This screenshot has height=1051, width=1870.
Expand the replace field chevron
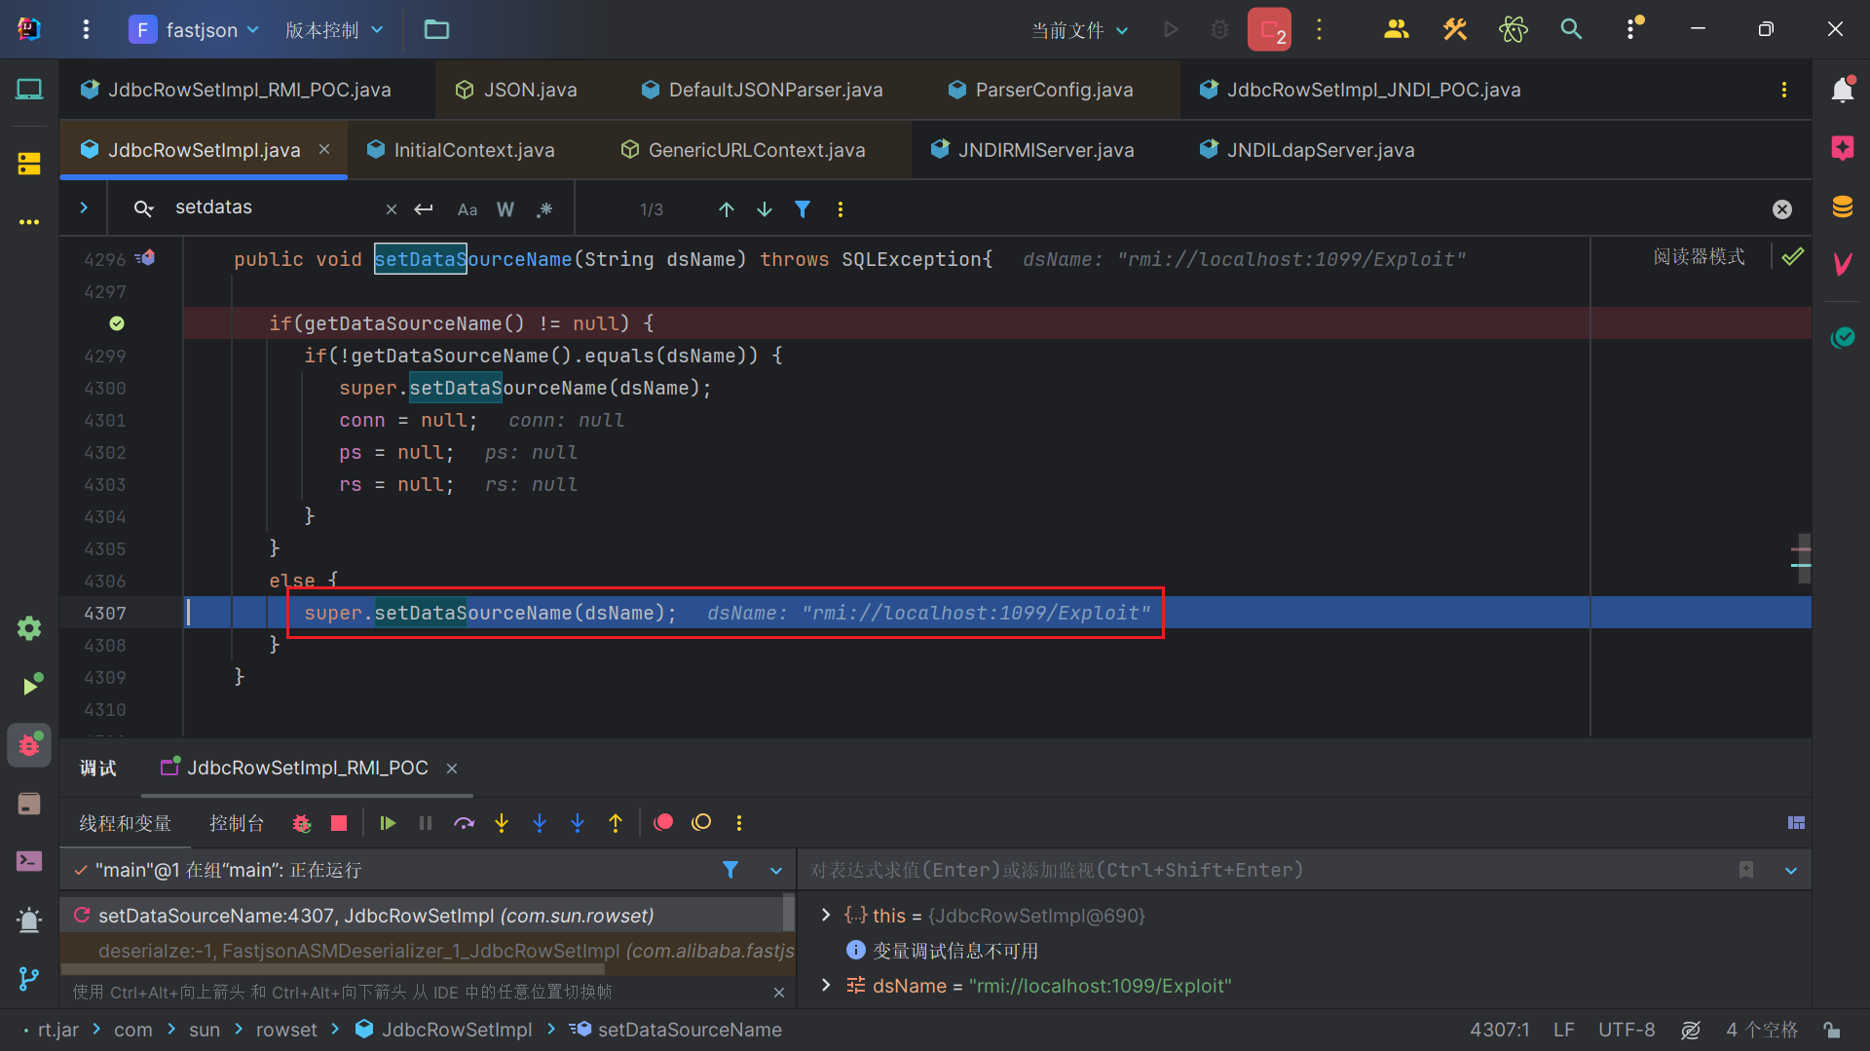click(x=84, y=207)
